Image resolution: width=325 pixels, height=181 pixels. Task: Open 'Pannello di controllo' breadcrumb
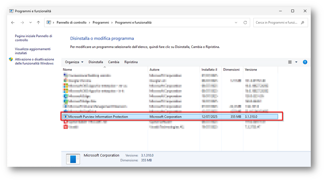coord(71,23)
